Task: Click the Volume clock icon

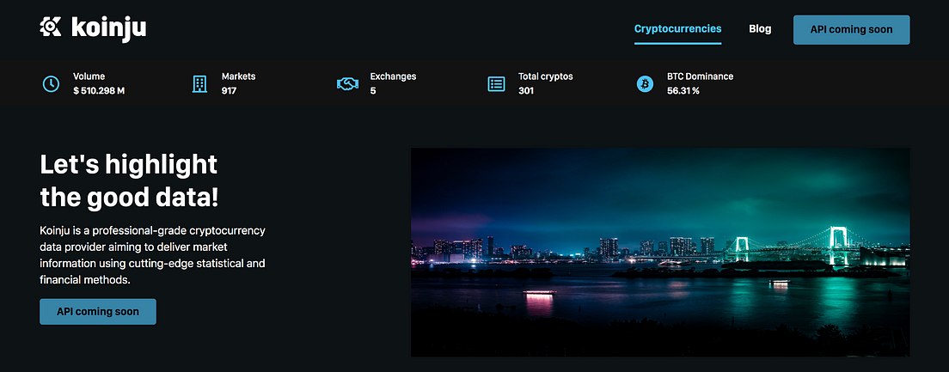Action: [51, 84]
